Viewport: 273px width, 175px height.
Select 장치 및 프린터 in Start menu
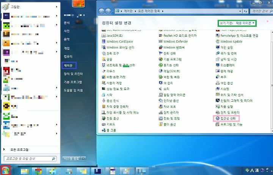pyautogui.click(x=73, y=74)
